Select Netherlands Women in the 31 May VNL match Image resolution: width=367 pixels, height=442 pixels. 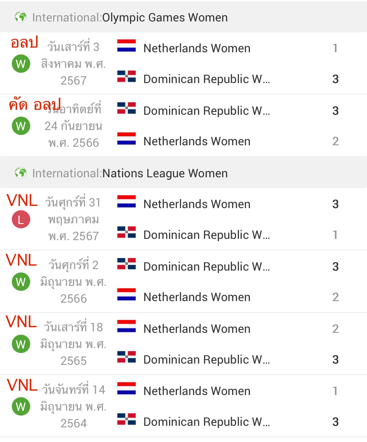click(x=197, y=204)
